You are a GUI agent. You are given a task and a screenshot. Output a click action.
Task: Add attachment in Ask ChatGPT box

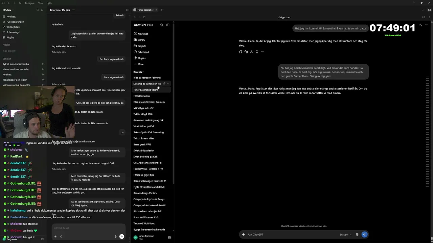tap(243, 235)
